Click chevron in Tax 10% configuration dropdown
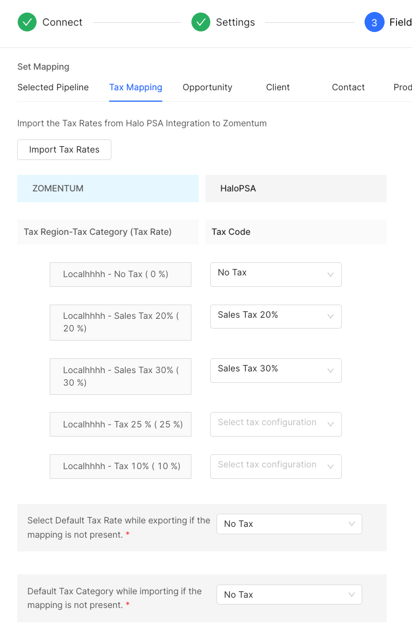Screen dimensions: 412x624 tap(330, 466)
